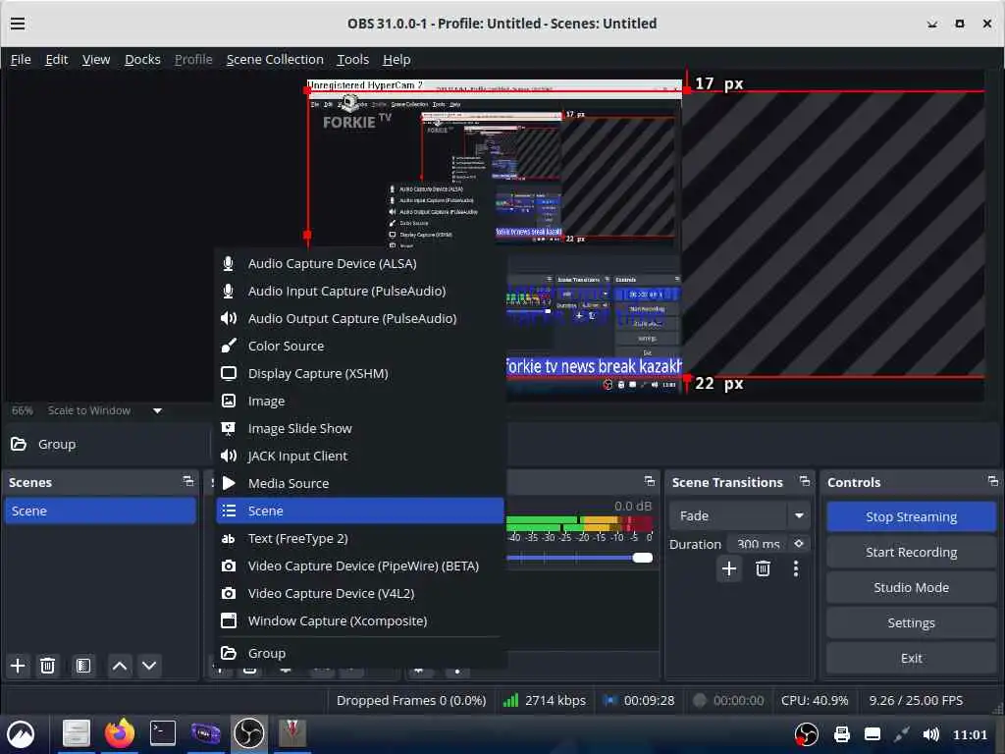Click the OBS icon in taskbar
This screenshot has height=754, width=1005.
(248, 733)
